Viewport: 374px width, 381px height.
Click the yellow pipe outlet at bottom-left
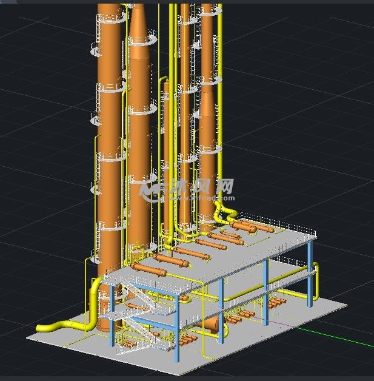[x=45, y=328]
